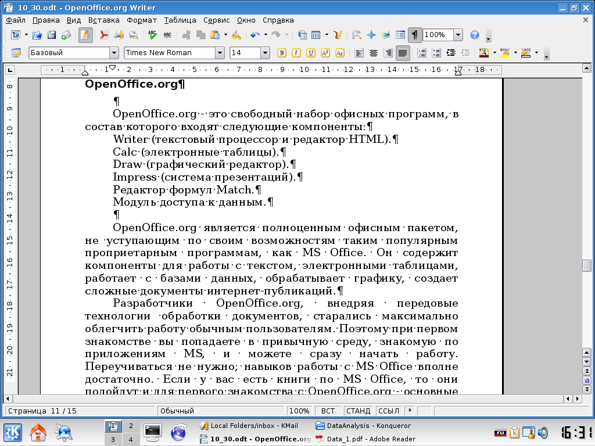Toggle bullets list icon
595x446 pixels.
(436, 53)
